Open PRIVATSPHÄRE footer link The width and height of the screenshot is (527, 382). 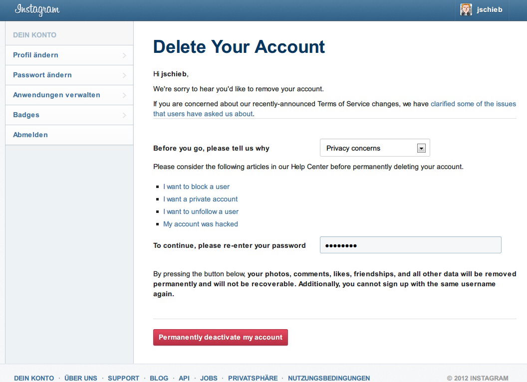tap(253, 378)
